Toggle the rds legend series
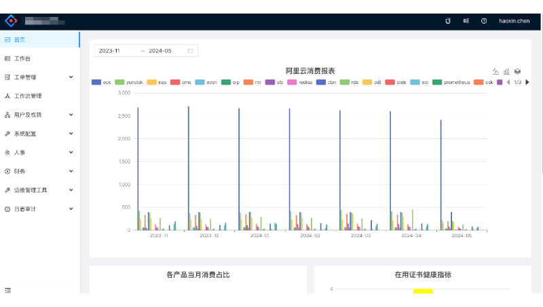Image resolution: width=543 pixels, height=307 pixels. [349, 82]
